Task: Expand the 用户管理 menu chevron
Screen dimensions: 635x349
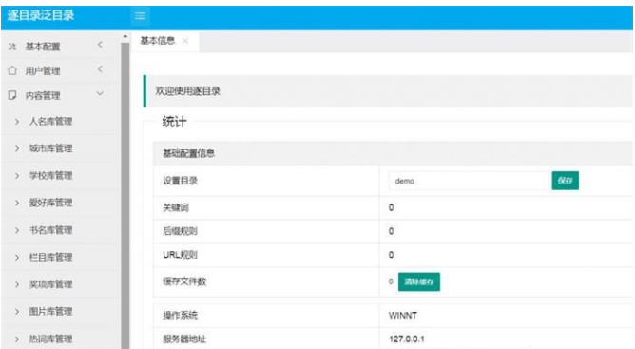Action: click(x=100, y=69)
